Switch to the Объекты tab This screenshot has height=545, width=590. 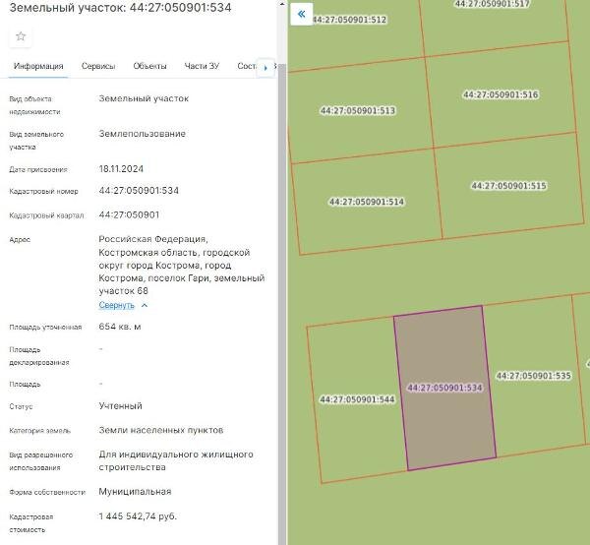pos(149,66)
